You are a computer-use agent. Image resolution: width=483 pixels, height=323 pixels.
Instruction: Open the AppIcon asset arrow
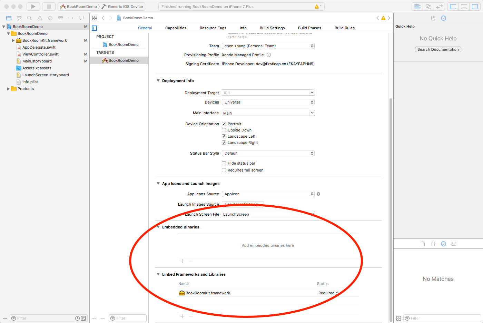[318, 194]
